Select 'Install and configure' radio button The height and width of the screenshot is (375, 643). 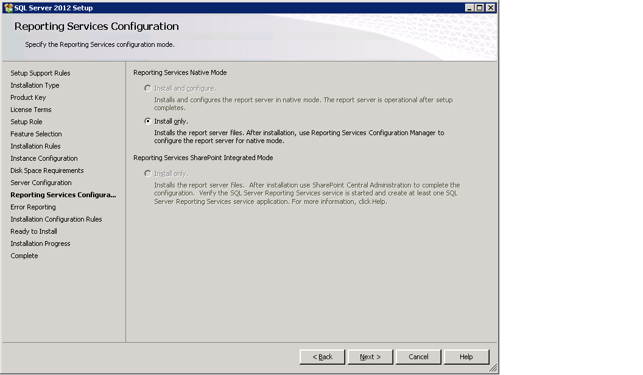coord(147,87)
